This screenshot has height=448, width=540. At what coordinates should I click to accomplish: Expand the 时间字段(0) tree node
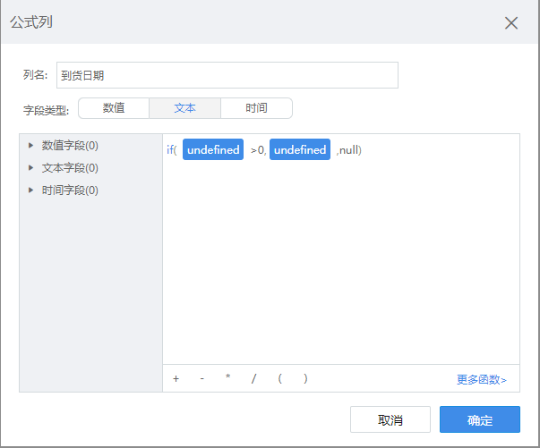click(x=31, y=190)
